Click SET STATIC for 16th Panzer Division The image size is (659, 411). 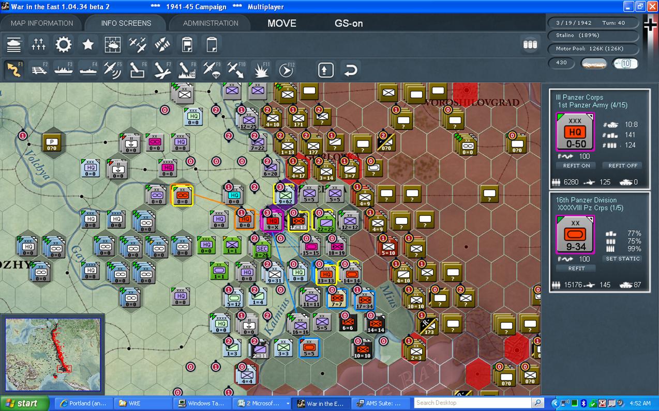(x=623, y=259)
